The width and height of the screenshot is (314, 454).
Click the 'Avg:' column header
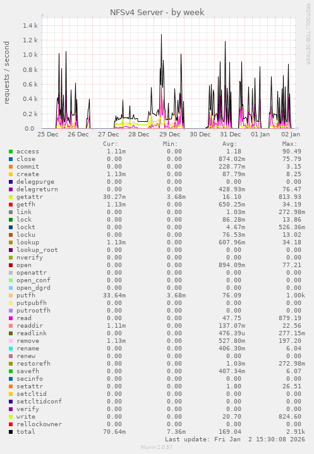(230, 144)
